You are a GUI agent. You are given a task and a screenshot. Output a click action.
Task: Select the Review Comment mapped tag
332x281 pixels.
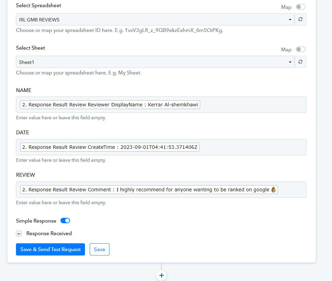[x=149, y=190]
